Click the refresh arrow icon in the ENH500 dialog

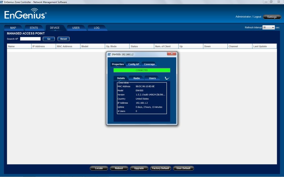click(x=167, y=78)
